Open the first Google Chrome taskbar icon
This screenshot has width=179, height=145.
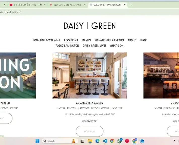coord(112,141)
